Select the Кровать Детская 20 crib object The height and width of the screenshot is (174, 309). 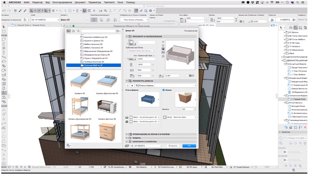tap(107, 107)
